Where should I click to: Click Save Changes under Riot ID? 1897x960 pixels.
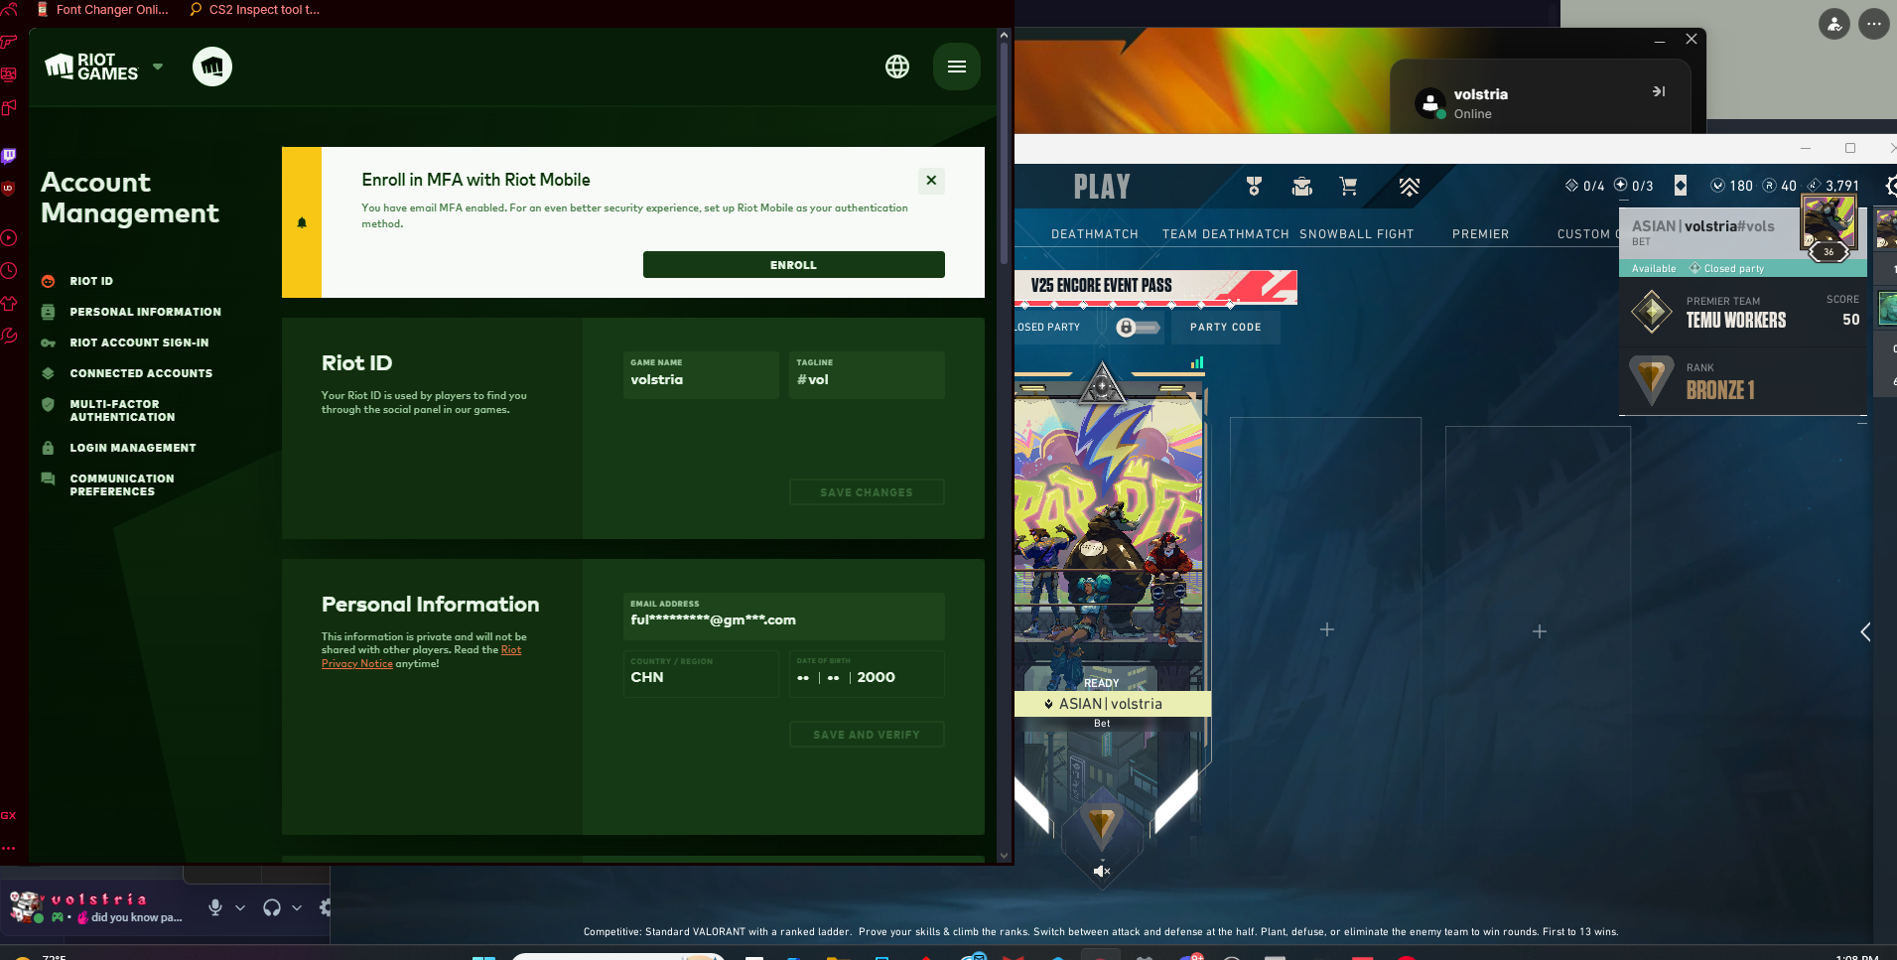click(867, 492)
